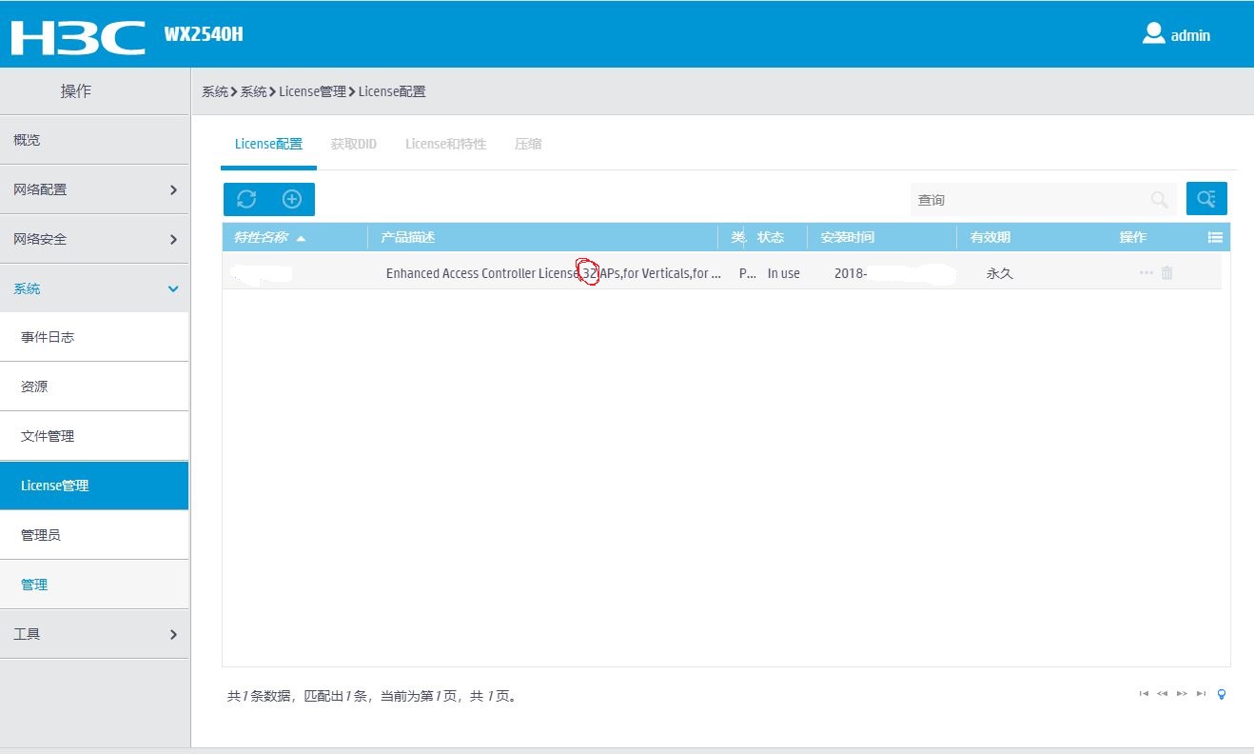Delete the Enhanced Access Controller license
1254x754 pixels.
pyautogui.click(x=1167, y=273)
